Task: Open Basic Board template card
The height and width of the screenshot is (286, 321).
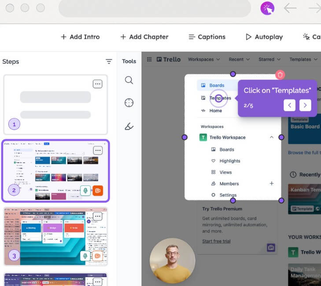Action: pos(305,130)
